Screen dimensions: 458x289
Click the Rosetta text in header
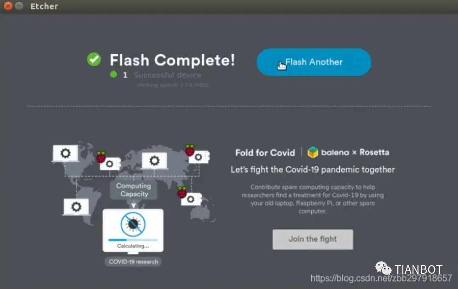point(374,152)
